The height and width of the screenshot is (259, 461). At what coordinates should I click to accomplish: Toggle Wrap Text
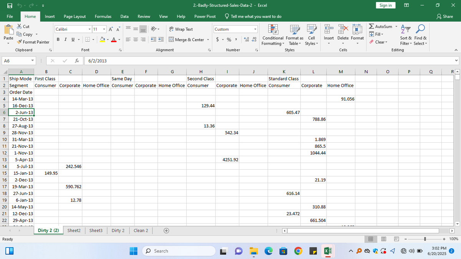(x=181, y=29)
